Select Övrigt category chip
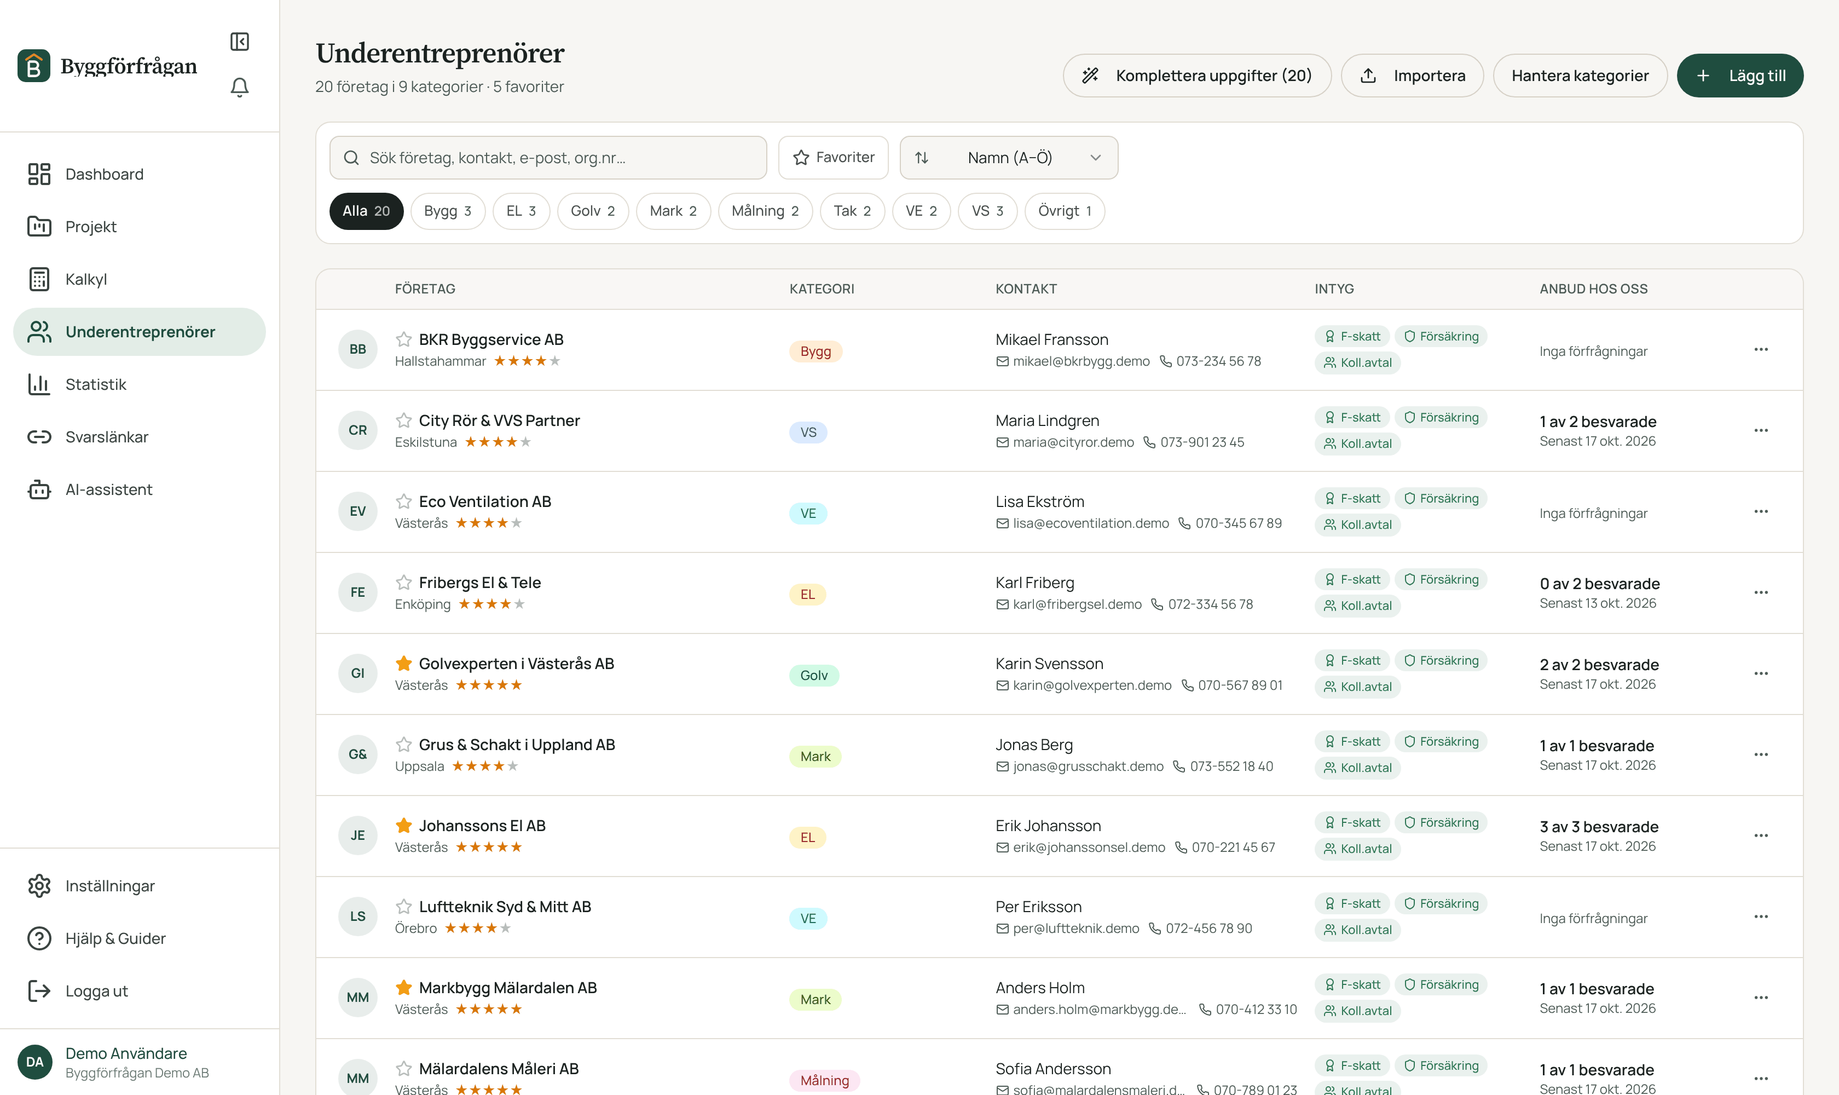 pyautogui.click(x=1065, y=211)
